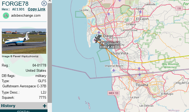This screenshot has width=189, height=112.
Task: Click the Lemon Grove map label
Action: pos(129,30)
